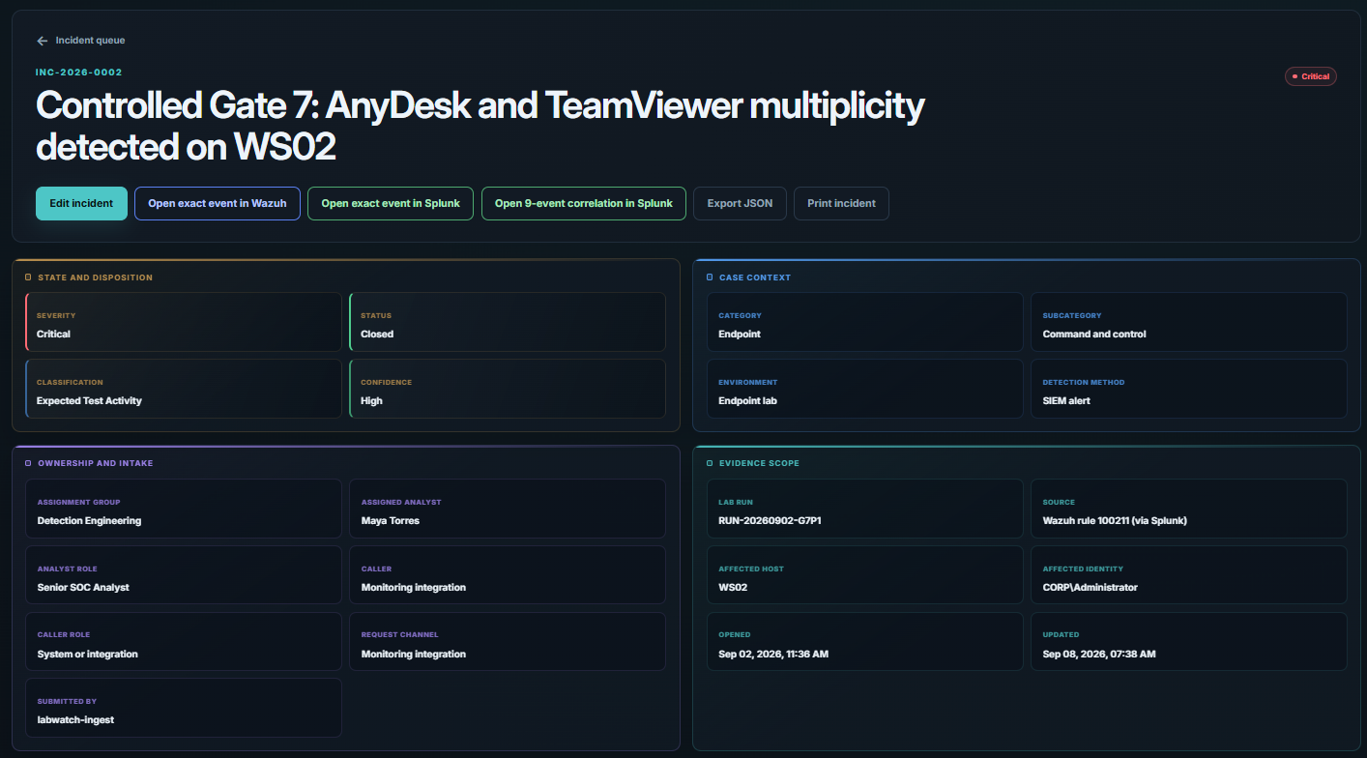Click the Updated date Sep 08, 2026
This screenshot has height=758, width=1367.
(1099, 654)
